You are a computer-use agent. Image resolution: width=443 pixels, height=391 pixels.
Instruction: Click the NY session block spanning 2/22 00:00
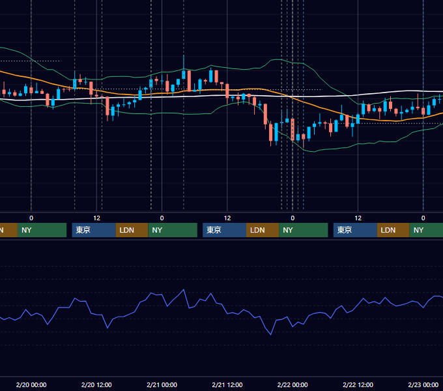pos(304,230)
